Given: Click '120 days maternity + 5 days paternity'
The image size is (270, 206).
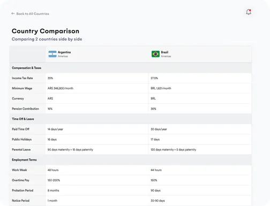Looking at the screenshot, I should 174,149.
